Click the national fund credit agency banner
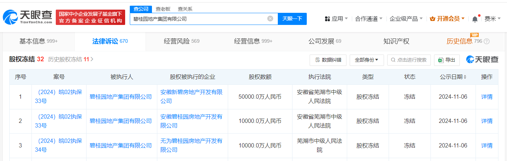507x161 pixels. [x=90, y=17]
